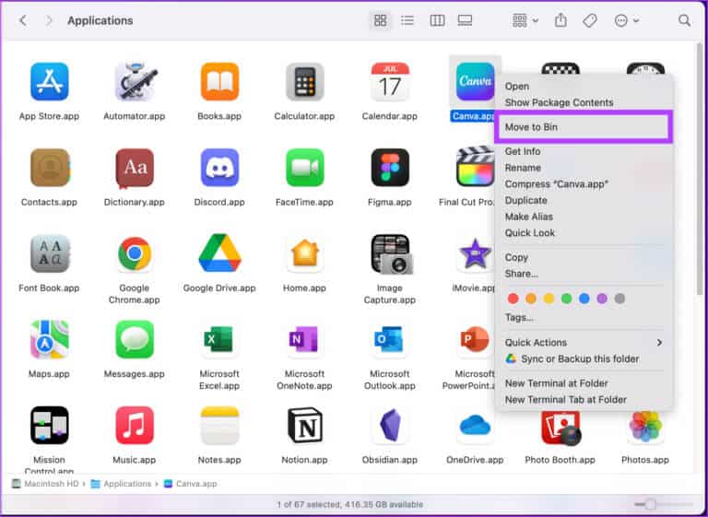This screenshot has width=708, height=517.
Task: Click the icon size slider
Action: pyautogui.click(x=651, y=504)
